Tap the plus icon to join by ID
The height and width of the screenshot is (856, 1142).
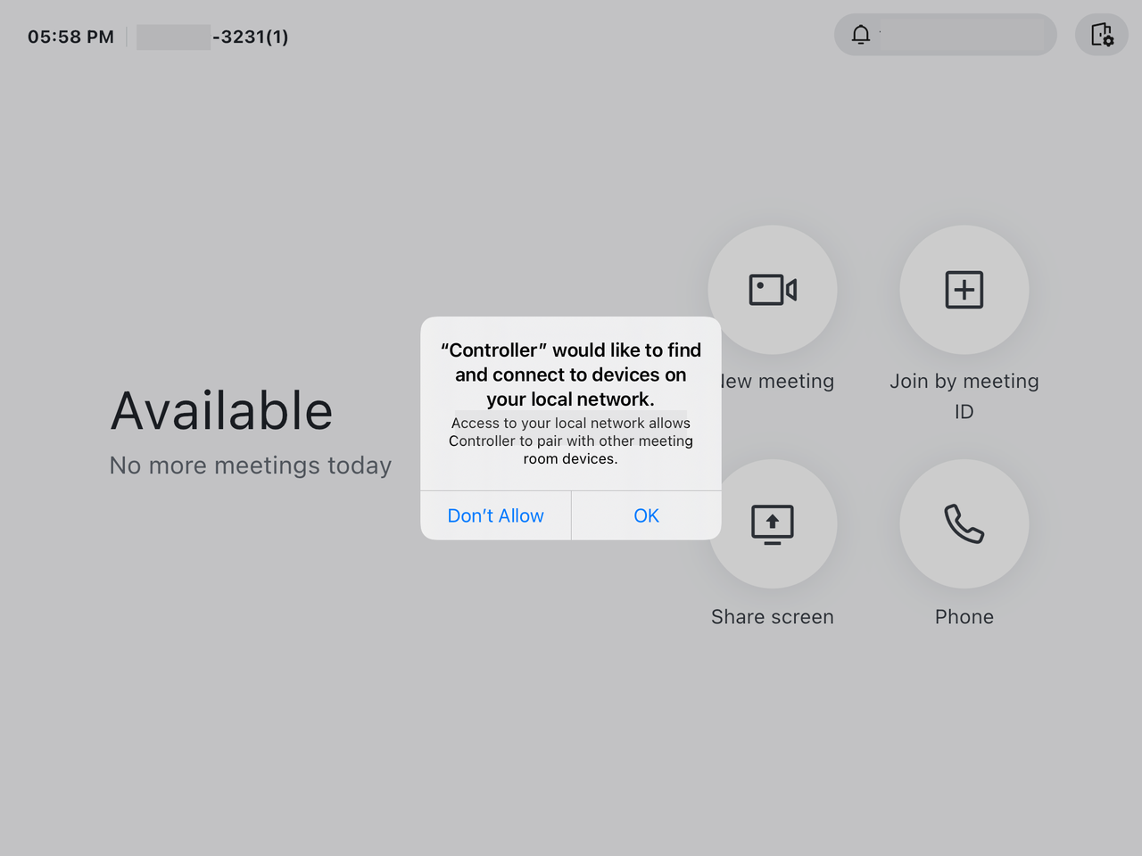964,290
